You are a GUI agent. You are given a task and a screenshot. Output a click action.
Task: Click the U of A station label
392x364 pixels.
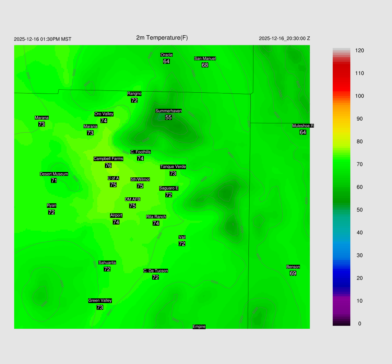pos(113,178)
